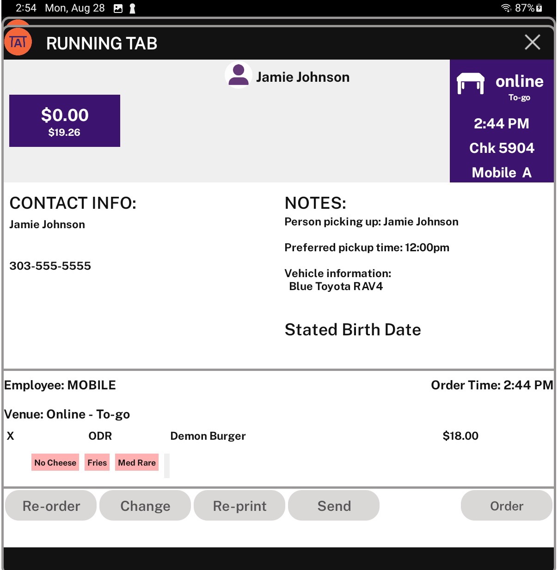Tap the Order Time: 2:44 PM label
The width and height of the screenshot is (558, 570).
pyautogui.click(x=492, y=385)
